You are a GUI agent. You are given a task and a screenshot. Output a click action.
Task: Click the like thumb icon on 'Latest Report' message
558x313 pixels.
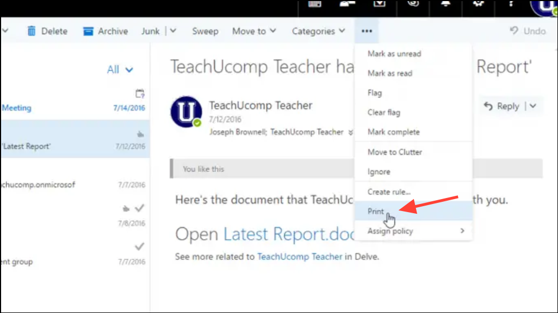tap(140, 134)
